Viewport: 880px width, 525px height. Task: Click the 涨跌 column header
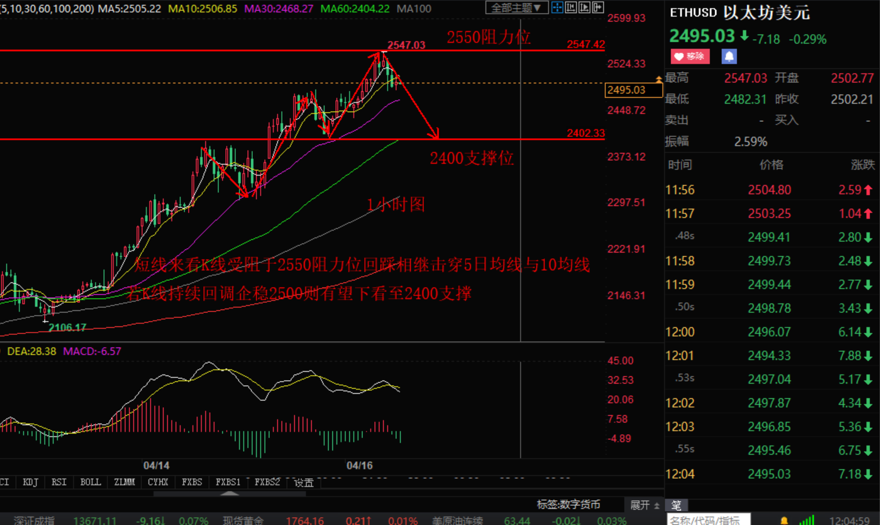pyautogui.click(x=863, y=165)
